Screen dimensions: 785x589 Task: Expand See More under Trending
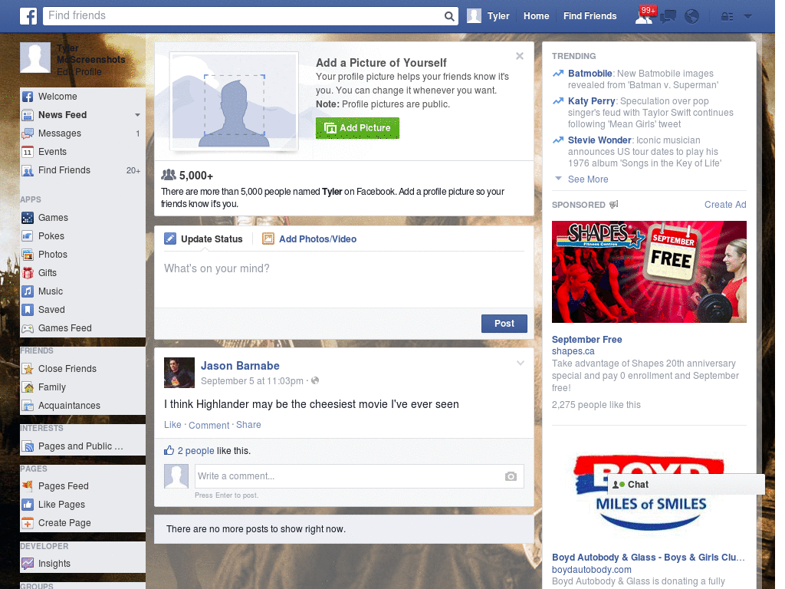click(x=588, y=179)
